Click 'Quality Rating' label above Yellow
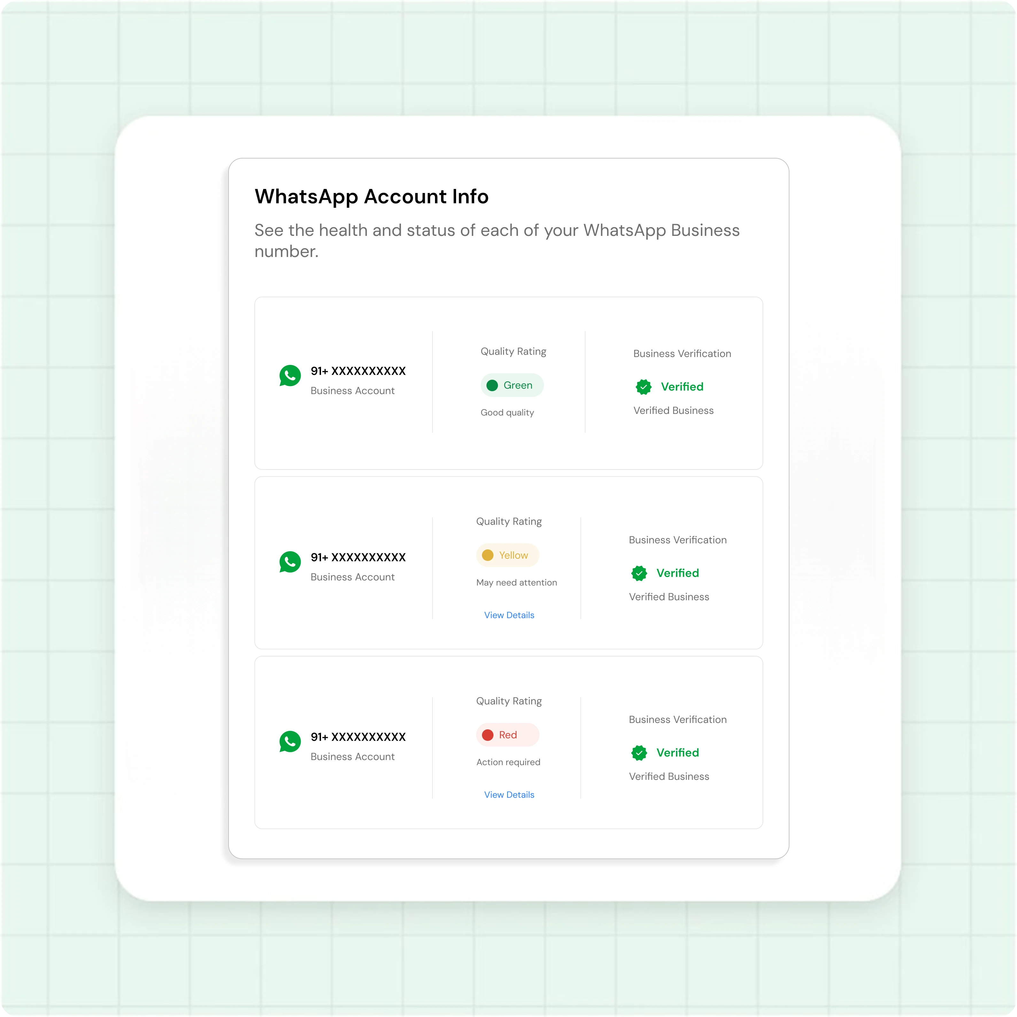 coord(509,522)
